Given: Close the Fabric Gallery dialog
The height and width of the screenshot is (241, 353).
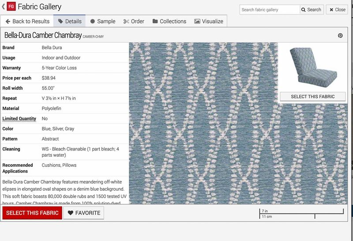Looking at the screenshot, I should (x=337, y=10).
